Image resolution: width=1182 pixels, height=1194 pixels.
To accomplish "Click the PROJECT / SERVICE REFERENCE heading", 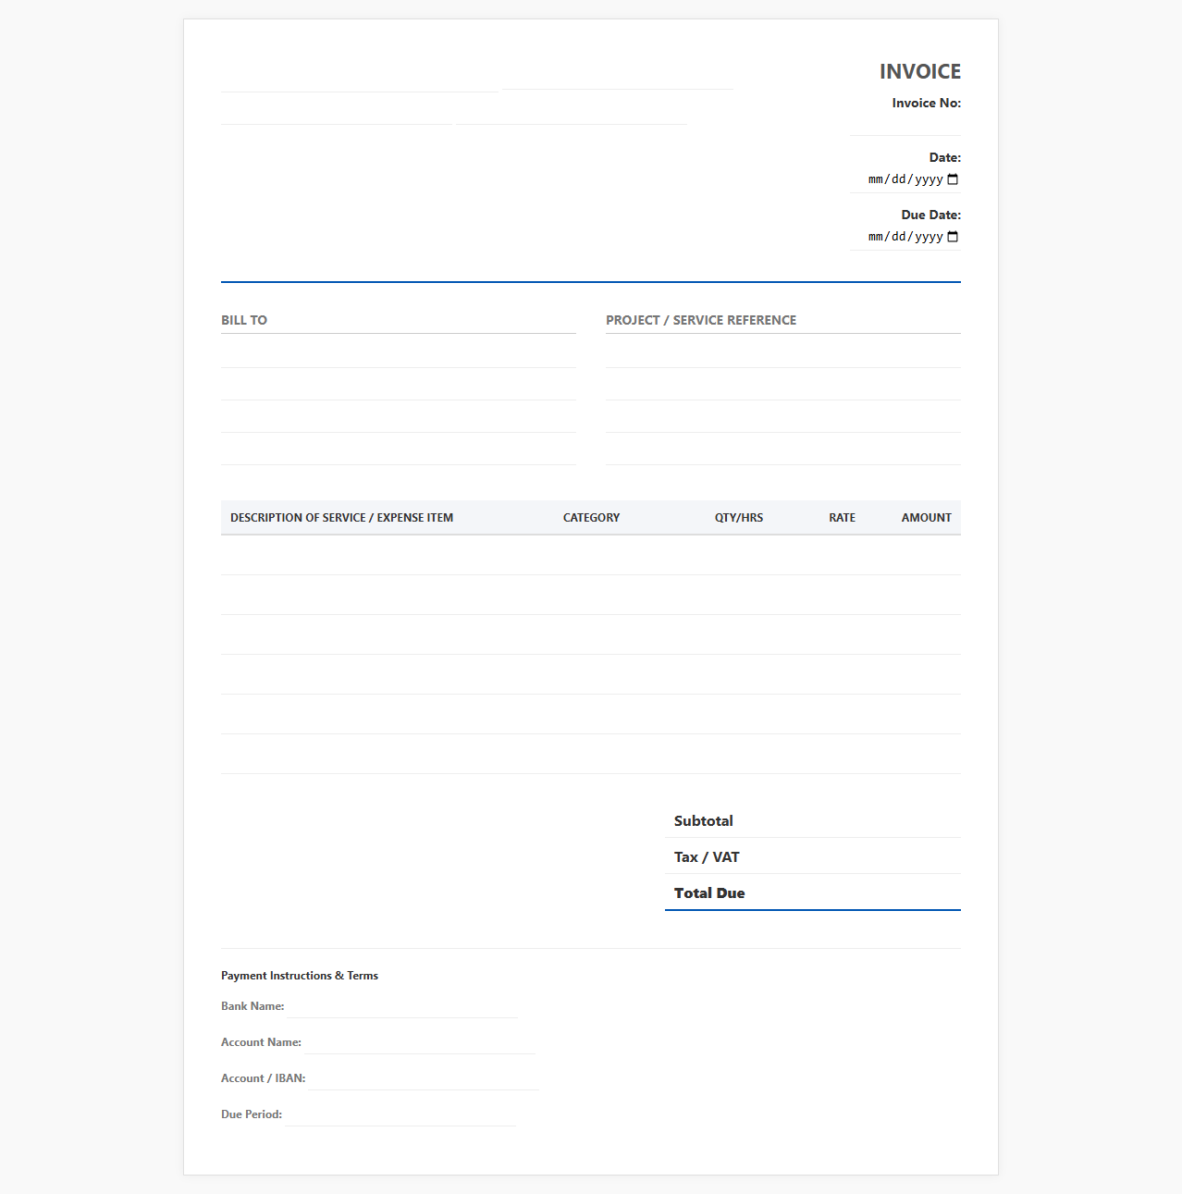I will coord(701,320).
